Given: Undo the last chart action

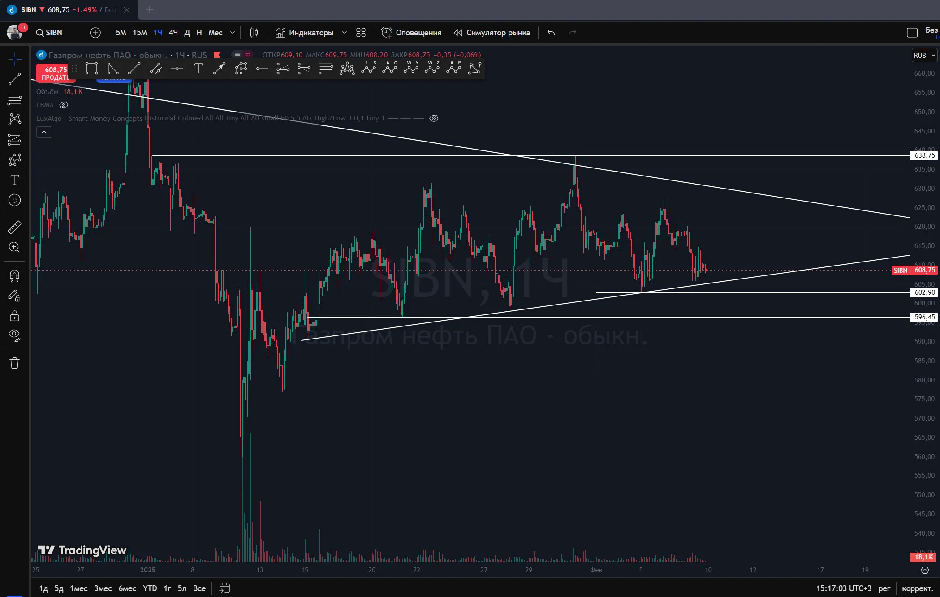Looking at the screenshot, I should [551, 33].
